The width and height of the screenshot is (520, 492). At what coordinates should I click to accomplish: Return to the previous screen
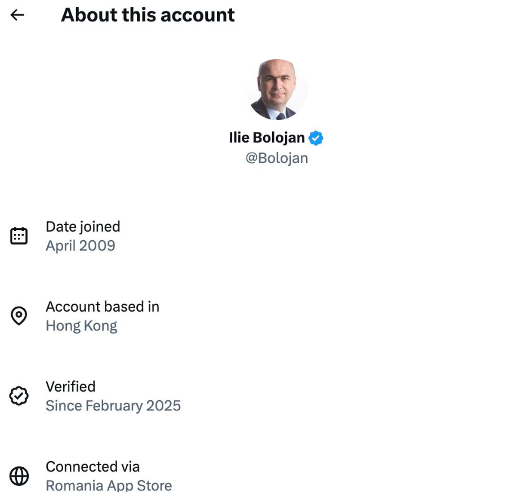click(18, 15)
